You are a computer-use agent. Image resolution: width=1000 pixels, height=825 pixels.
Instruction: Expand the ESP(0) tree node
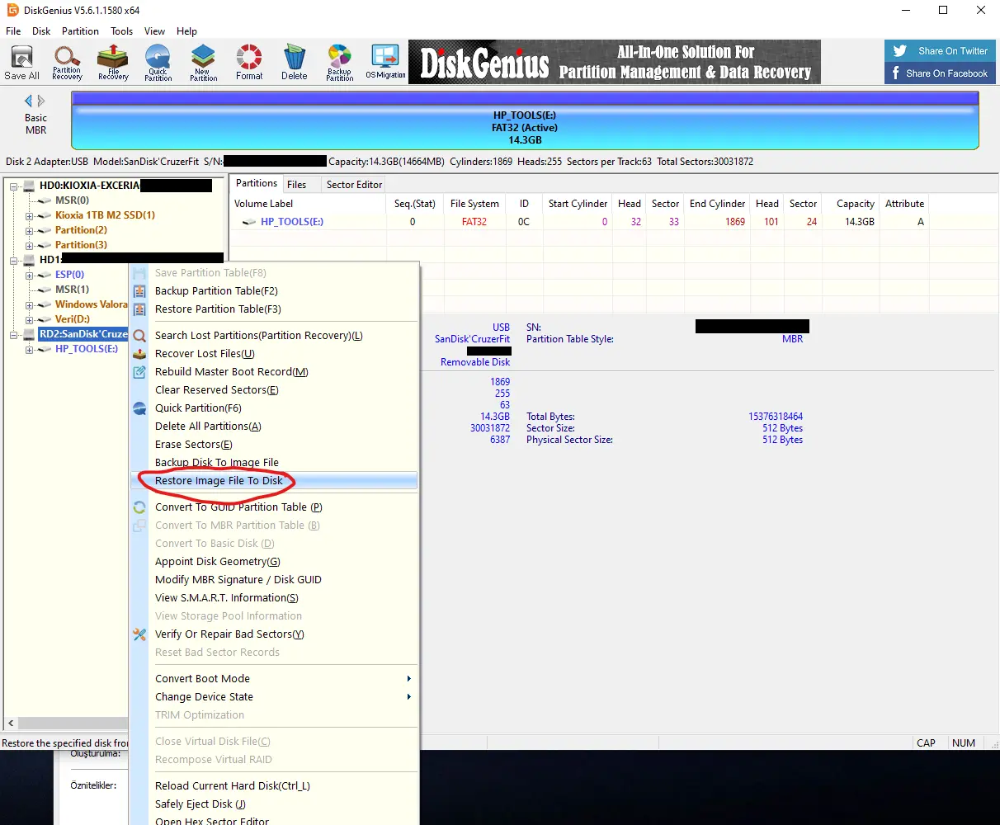click(30, 276)
